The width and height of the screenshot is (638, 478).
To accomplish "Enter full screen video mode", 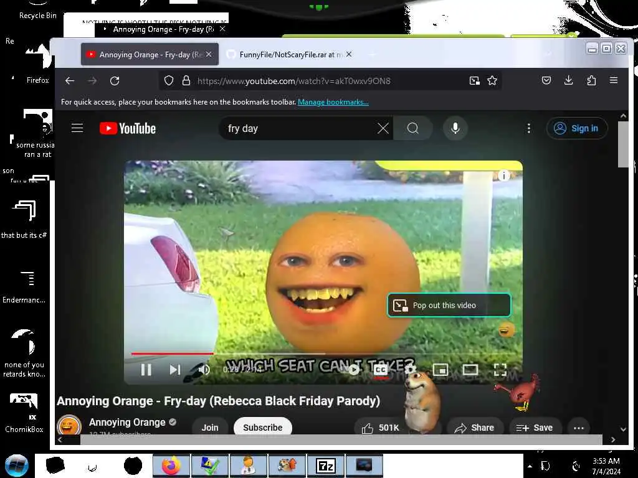I will click(x=500, y=370).
